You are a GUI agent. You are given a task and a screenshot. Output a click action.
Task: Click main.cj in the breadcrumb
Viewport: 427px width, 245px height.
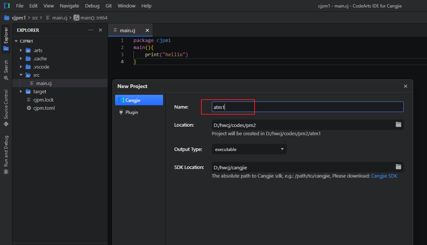click(60, 18)
